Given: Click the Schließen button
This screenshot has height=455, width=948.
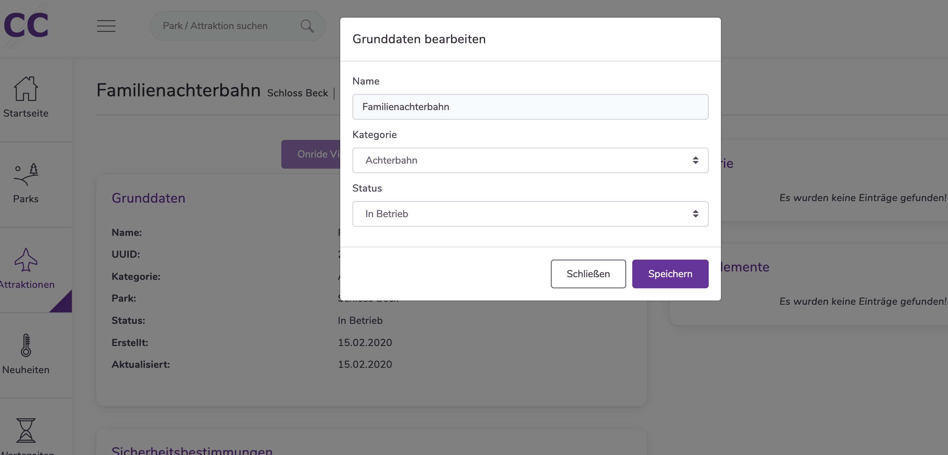Looking at the screenshot, I should click(x=588, y=274).
